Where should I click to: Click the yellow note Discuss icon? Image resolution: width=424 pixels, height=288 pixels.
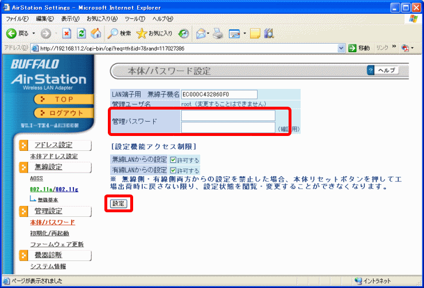(x=255, y=33)
